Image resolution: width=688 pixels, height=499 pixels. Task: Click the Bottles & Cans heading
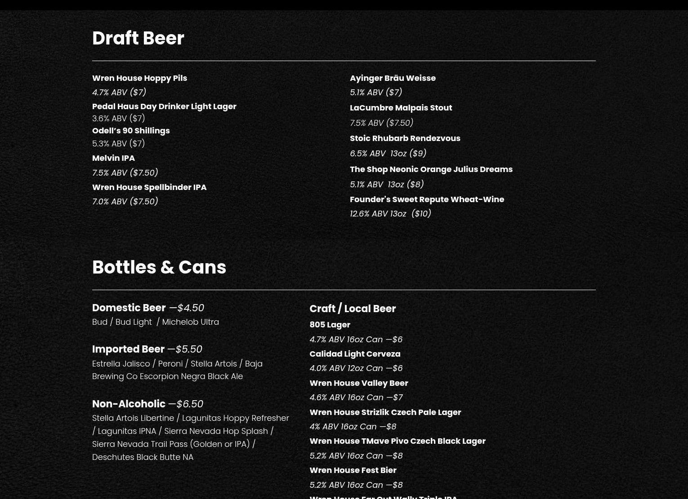coord(159,268)
